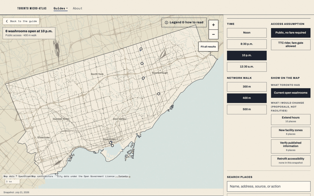Choose TTC rider, fare gate allowed
The image size is (314, 196).
(x=291, y=45)
